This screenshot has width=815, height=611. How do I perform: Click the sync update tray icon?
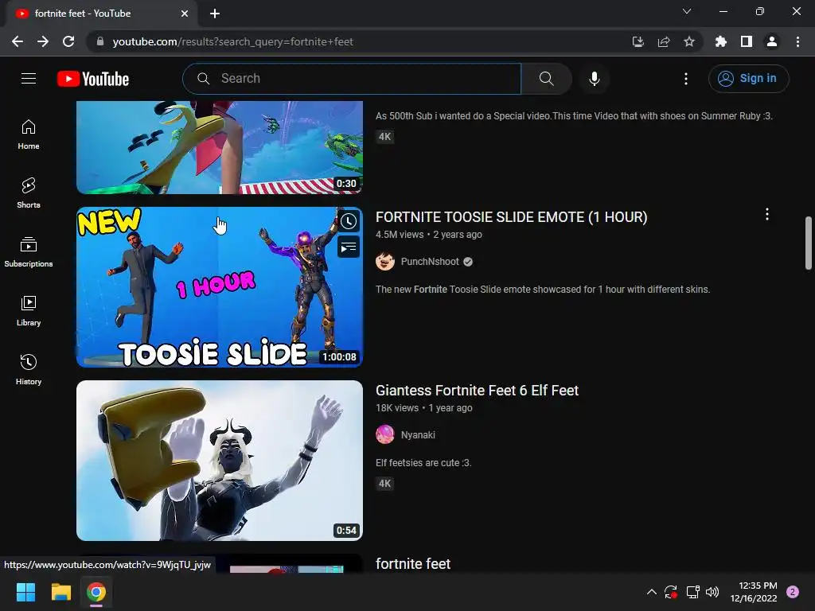tap(670, 592)
